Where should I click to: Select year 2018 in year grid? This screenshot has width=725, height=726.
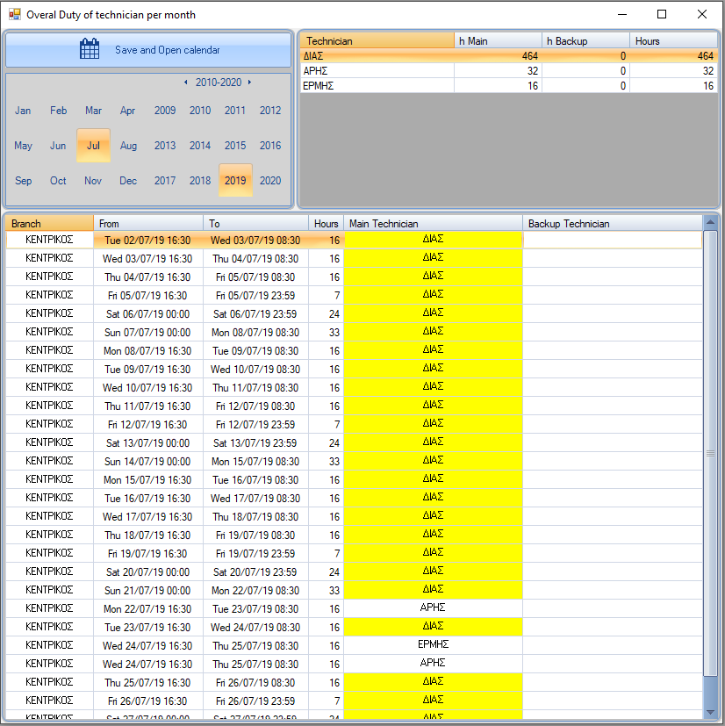[200, 181]
